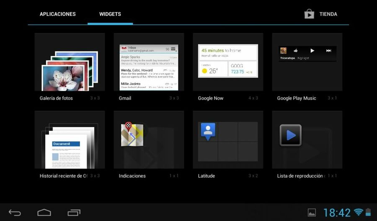Open the Recent Apps button
The image size is (377, 221).
pyautogui.click(x=74, y=213)
